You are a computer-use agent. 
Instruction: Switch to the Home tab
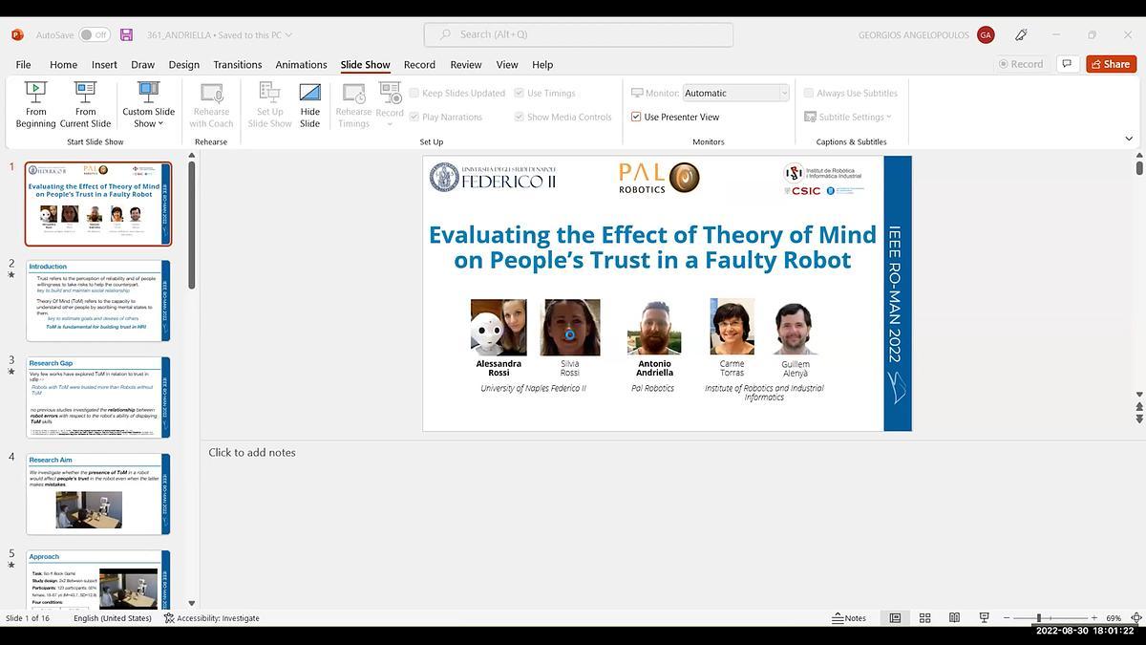[x=63, y=64]
